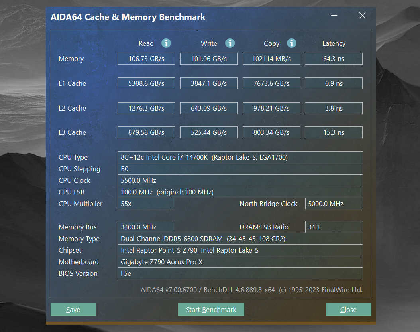The height and width of the screenshot is (332, 420).
Task: Select the Memory write value 101.06 GB/s
Action: tap(209, 59)
